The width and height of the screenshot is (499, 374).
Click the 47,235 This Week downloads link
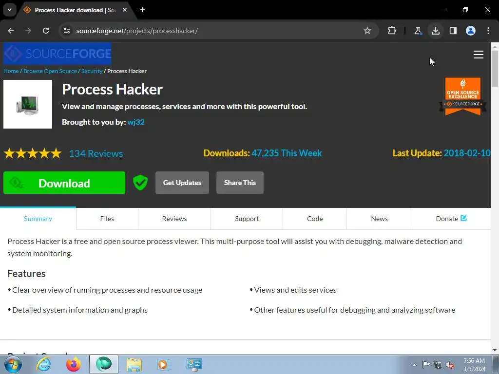(287, 153)
